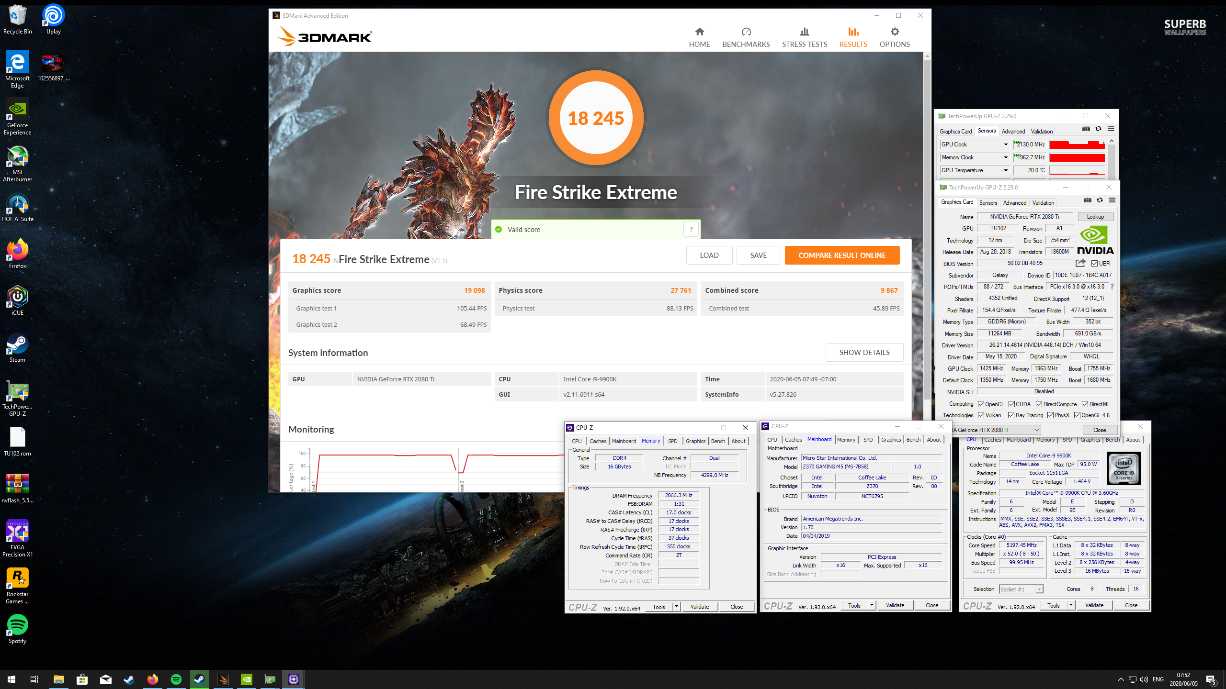The width and height of the screenshot is (1226, 689).
Task: Open hamburger menu in GPU-Z Graphics Card window
Action: click(x=1112, y=200)
